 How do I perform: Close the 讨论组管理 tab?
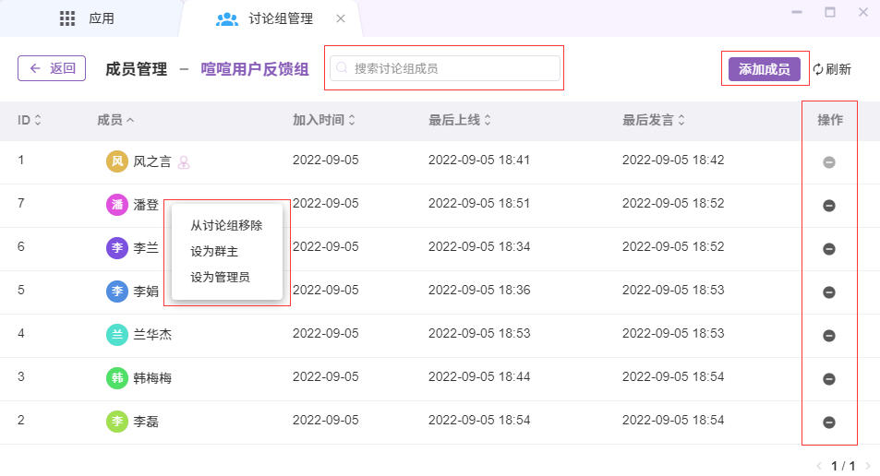pyautogui.click(x=341, y=18)
